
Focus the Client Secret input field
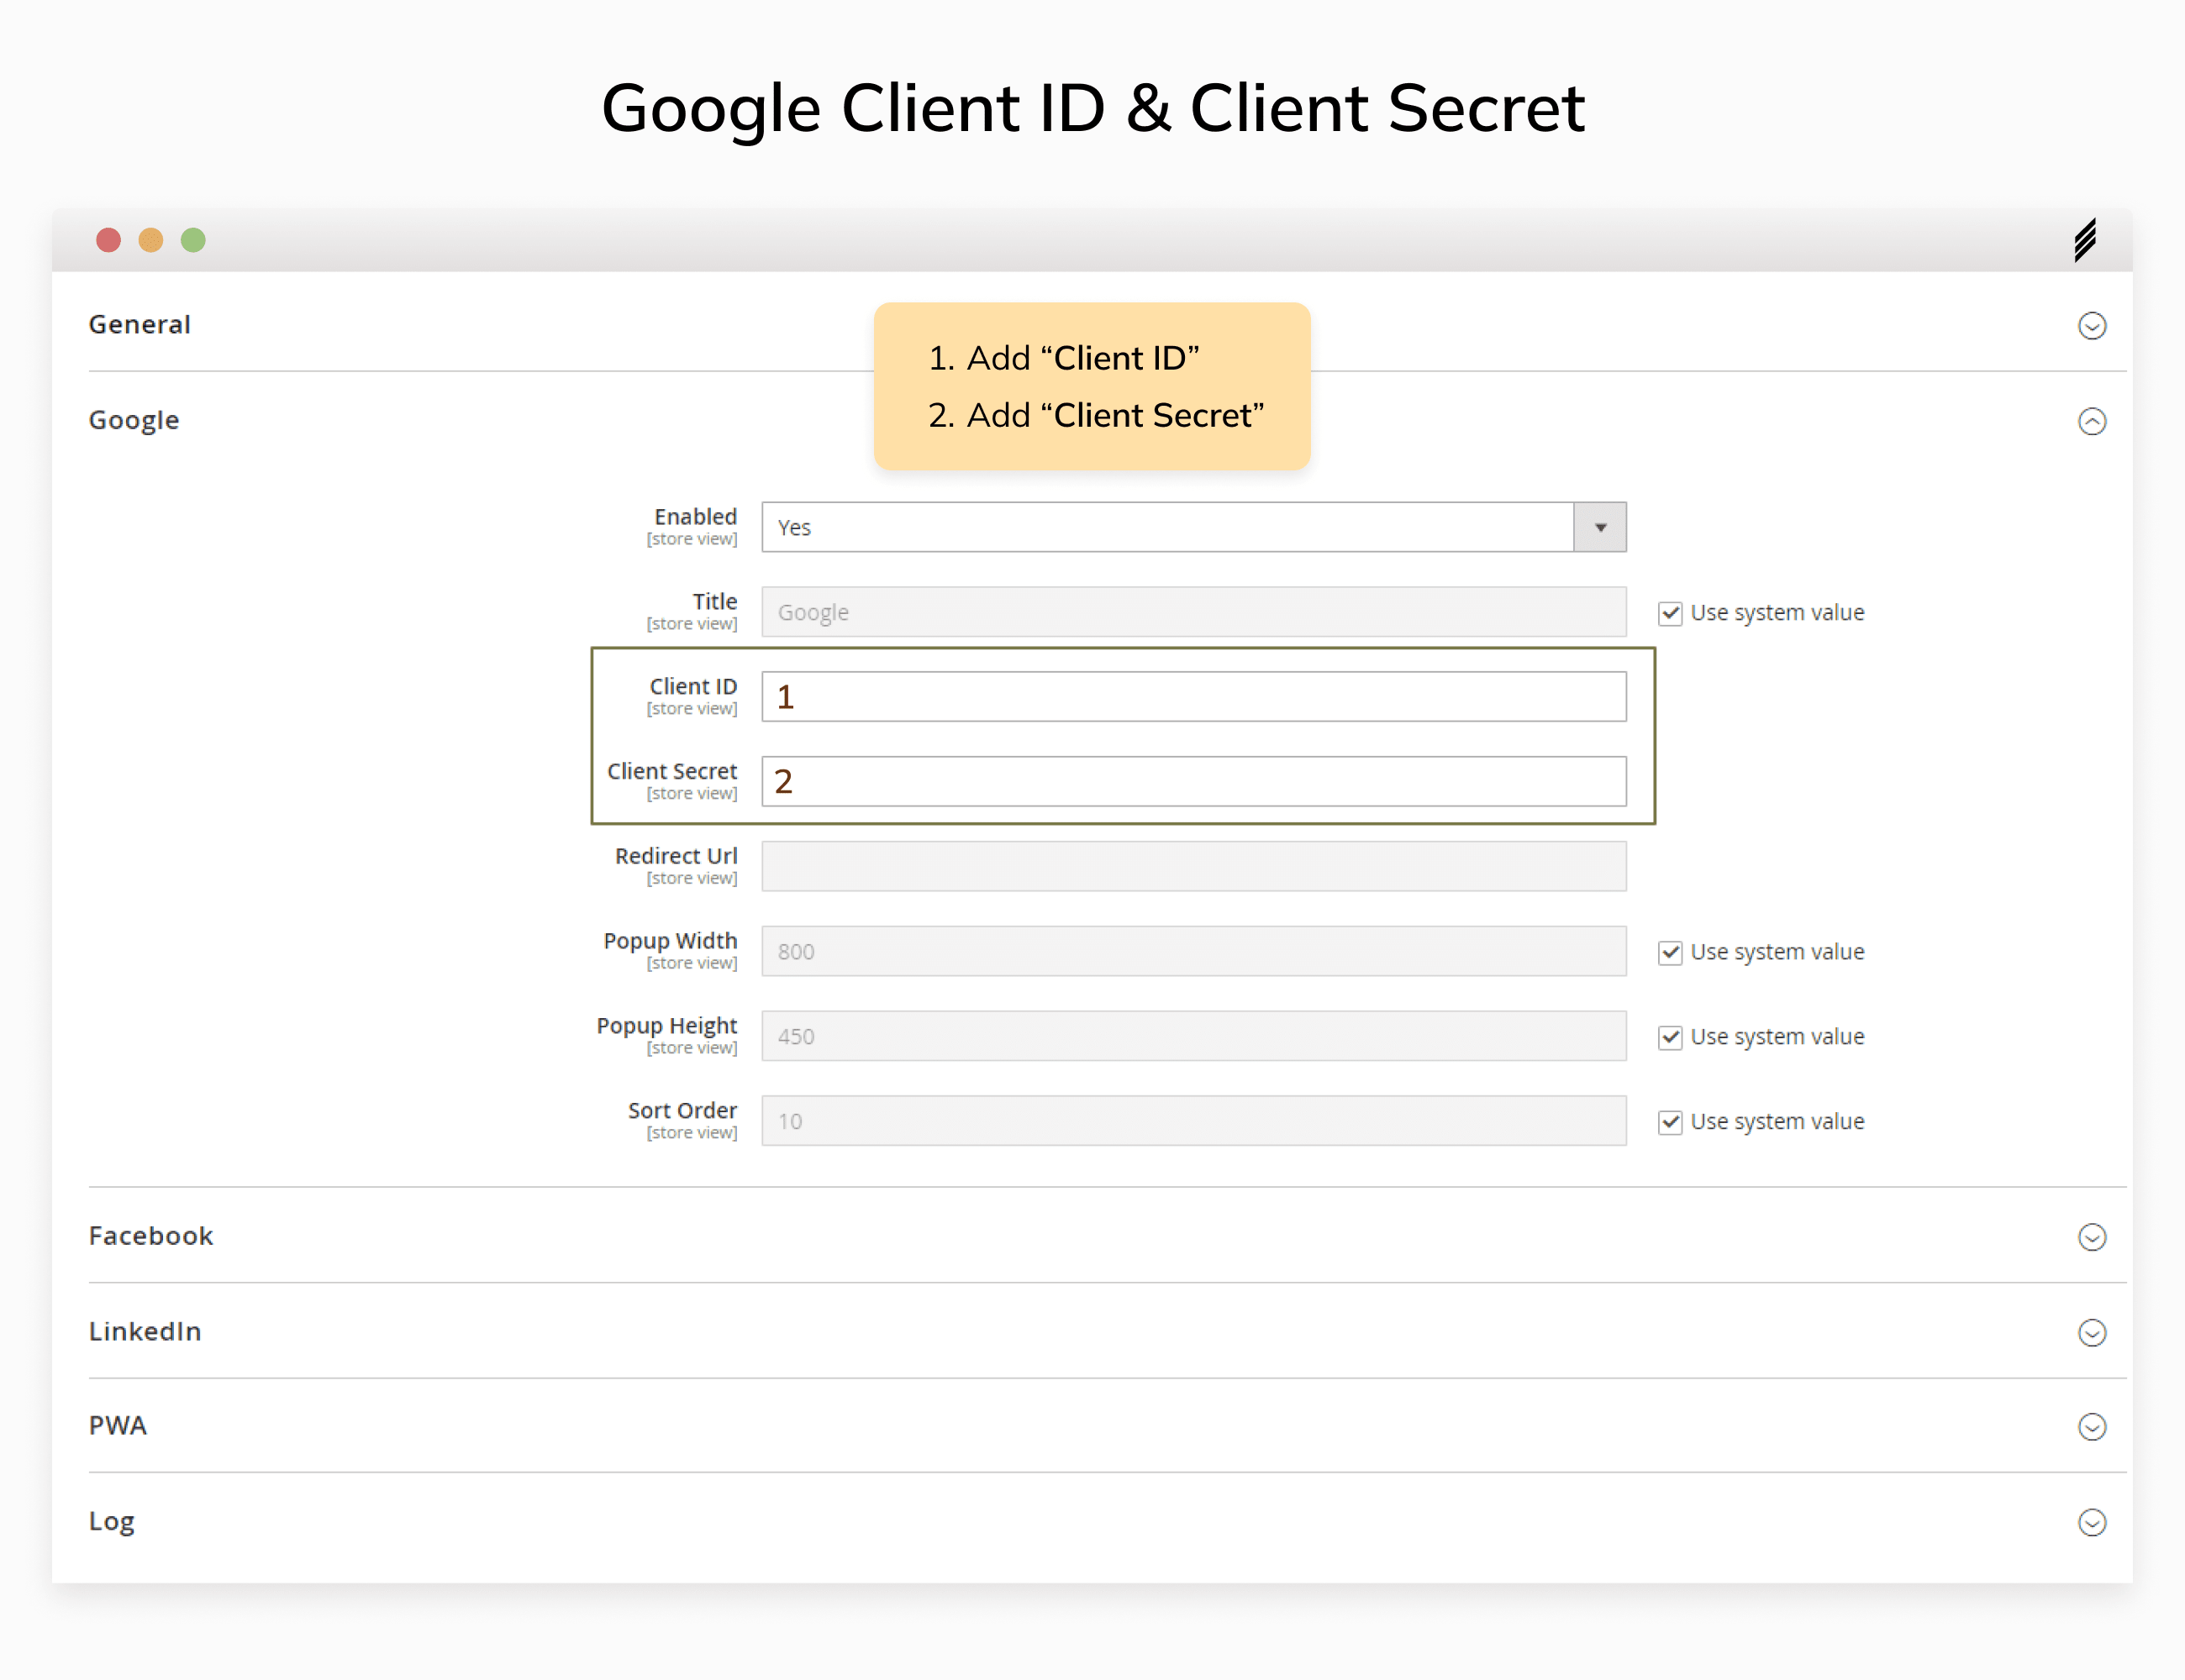click(x=1193, y=781)
